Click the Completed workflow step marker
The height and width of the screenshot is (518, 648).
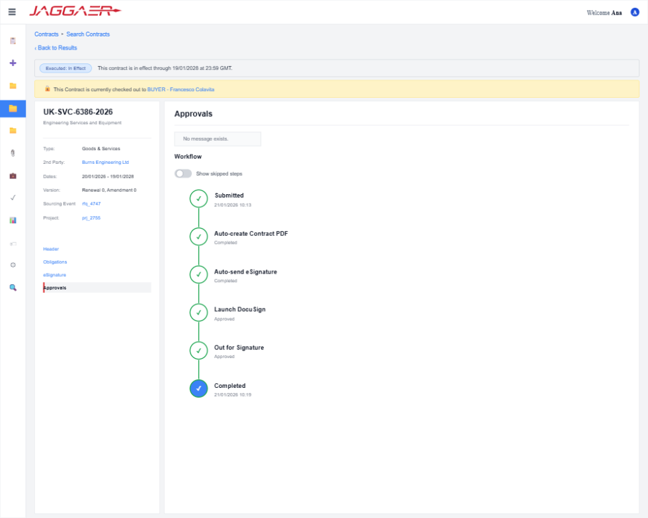199,388
